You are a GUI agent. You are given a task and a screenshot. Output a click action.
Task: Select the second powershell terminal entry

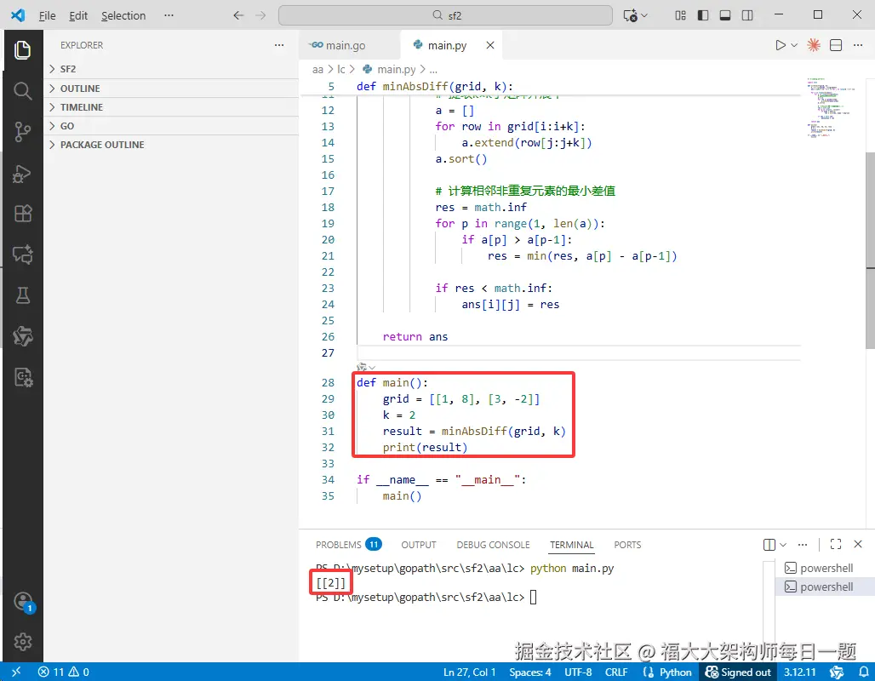825,587
